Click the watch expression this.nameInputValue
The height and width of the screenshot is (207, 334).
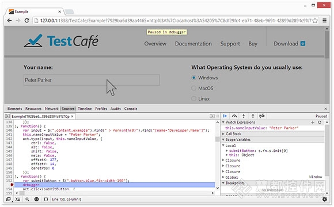262,128
